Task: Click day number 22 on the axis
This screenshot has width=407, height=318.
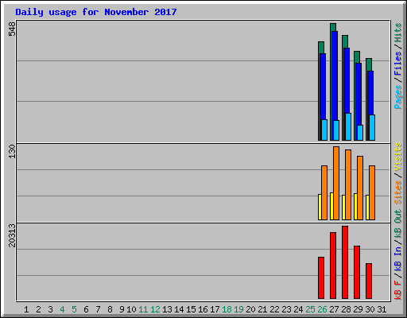Action: (274, 309)
